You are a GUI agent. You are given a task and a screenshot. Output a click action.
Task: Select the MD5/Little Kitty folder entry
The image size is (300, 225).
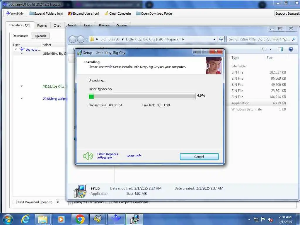click(x=54, y=86)
